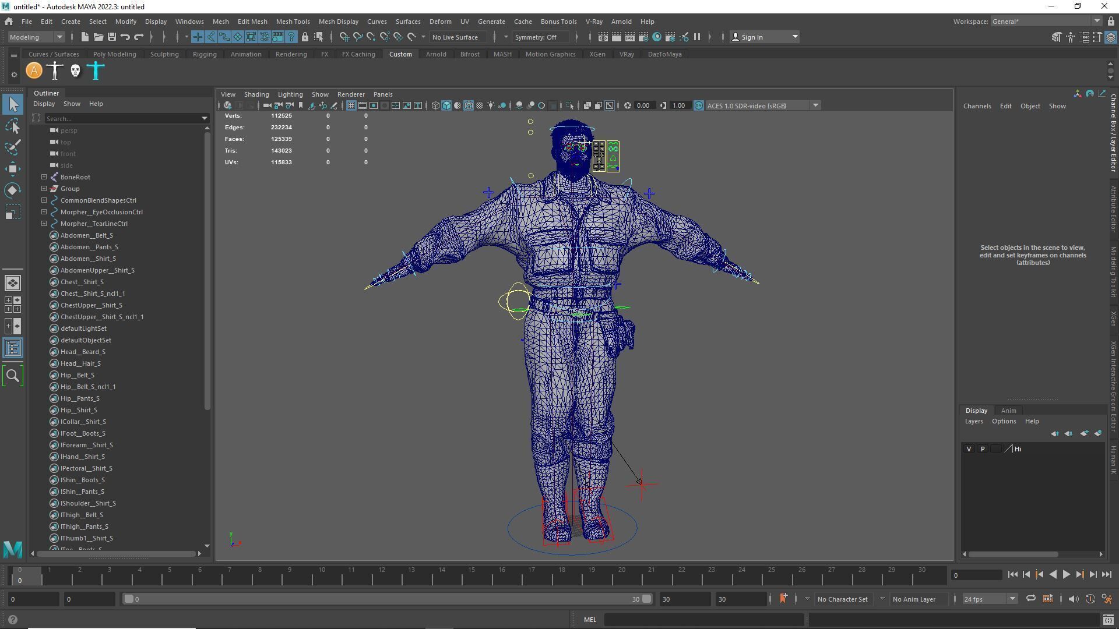Open the 24 fps dropdown
Image resolution: width=1119 pixels, height=629 pixels.
[990, 599]
